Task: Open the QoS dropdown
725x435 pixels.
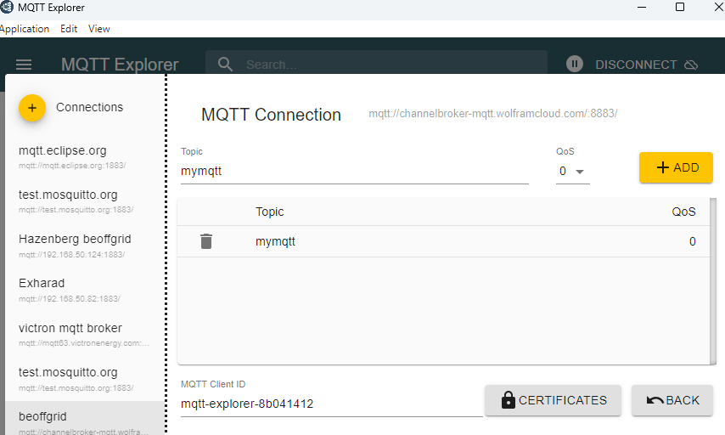Action: pyautogui.click(x=572, y=172)
